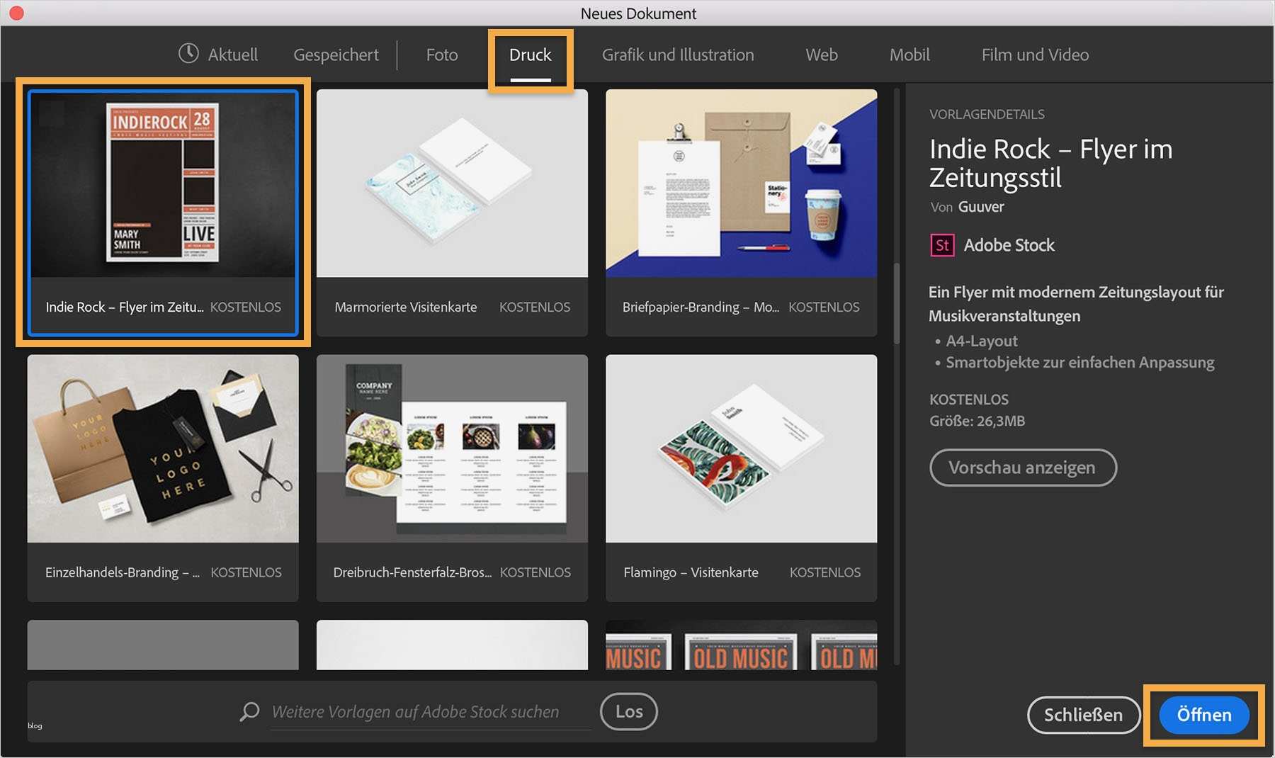Click the VORLAGENDETAILS header text
Viewport: 1275px width, 758px height.
click(987, 114)
